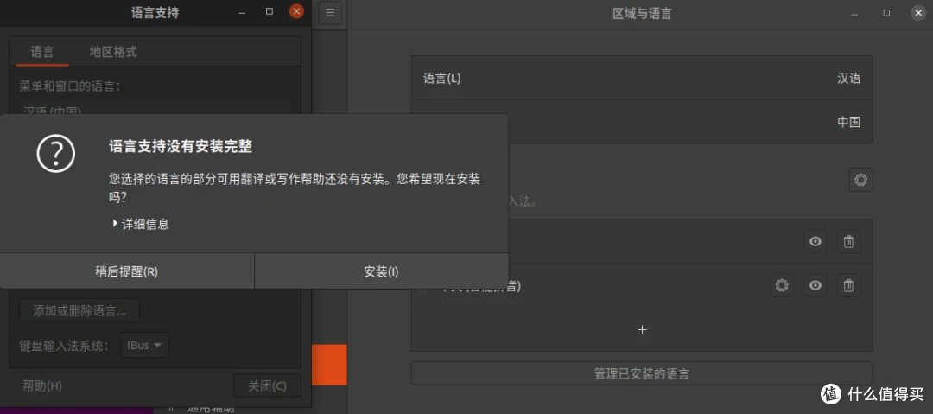Close the 语言支持 window with the orange X
The width and height of the screenshot is (933, 414).
coord(296,11)
